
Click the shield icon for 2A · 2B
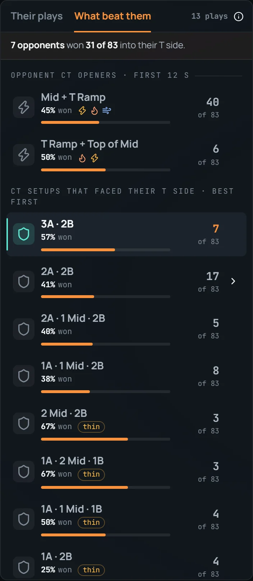point(24,282)
